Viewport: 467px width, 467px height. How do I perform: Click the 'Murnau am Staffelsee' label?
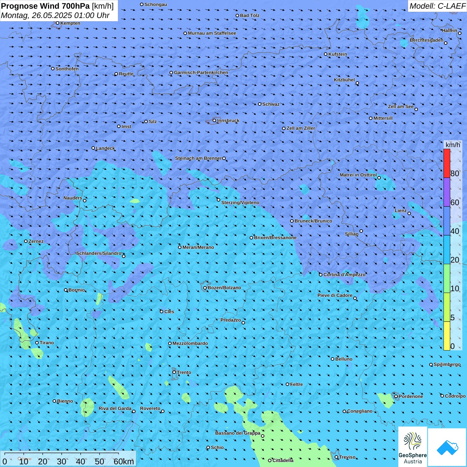pyautogui.click(x=212, y=33)
